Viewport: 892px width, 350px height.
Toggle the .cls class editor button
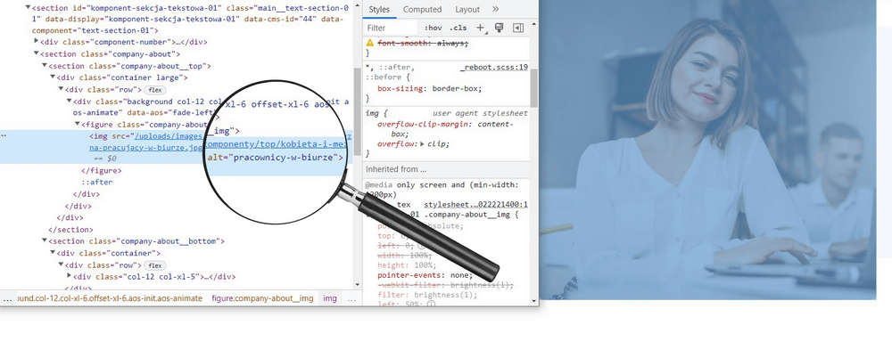[458, 28]
